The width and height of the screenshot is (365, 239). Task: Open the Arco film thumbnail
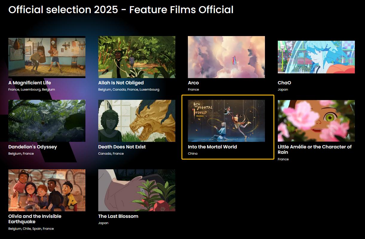pyautogui.click(x=226, y=57)
